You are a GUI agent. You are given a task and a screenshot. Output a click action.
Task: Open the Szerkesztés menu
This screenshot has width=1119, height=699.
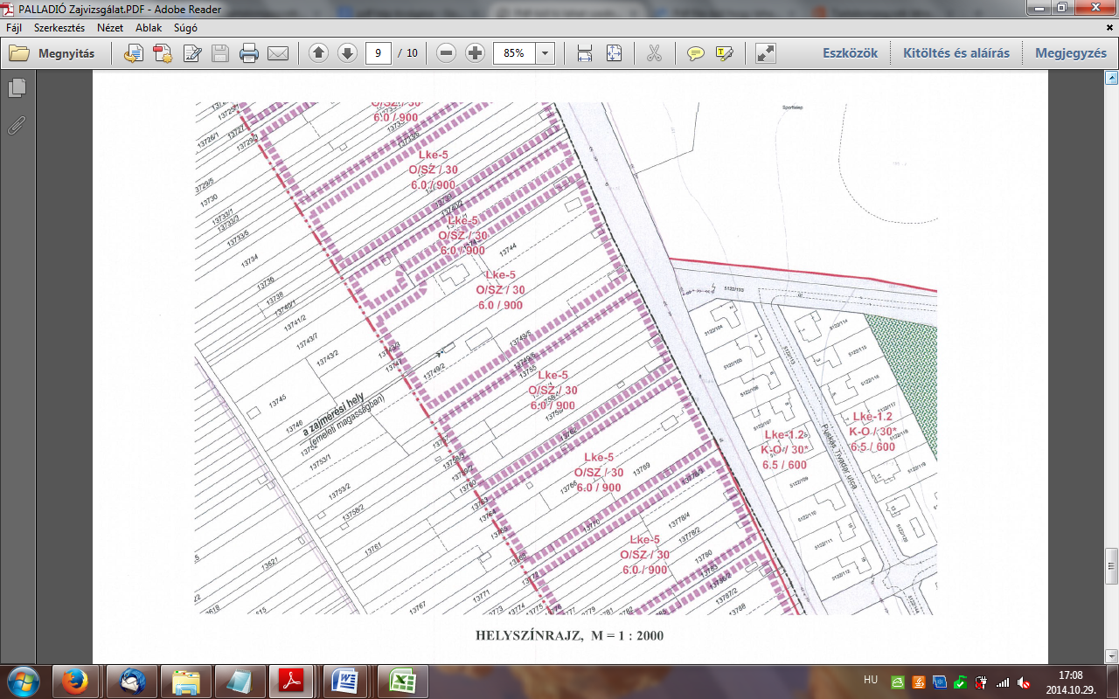pyautogui.click(x=59, y=28)
